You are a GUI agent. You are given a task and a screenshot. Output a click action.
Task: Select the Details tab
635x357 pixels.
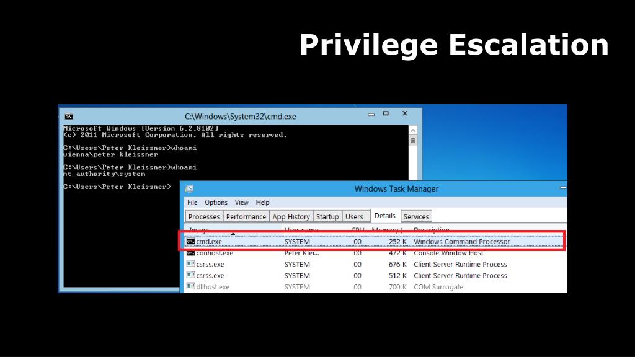point(385,216)
